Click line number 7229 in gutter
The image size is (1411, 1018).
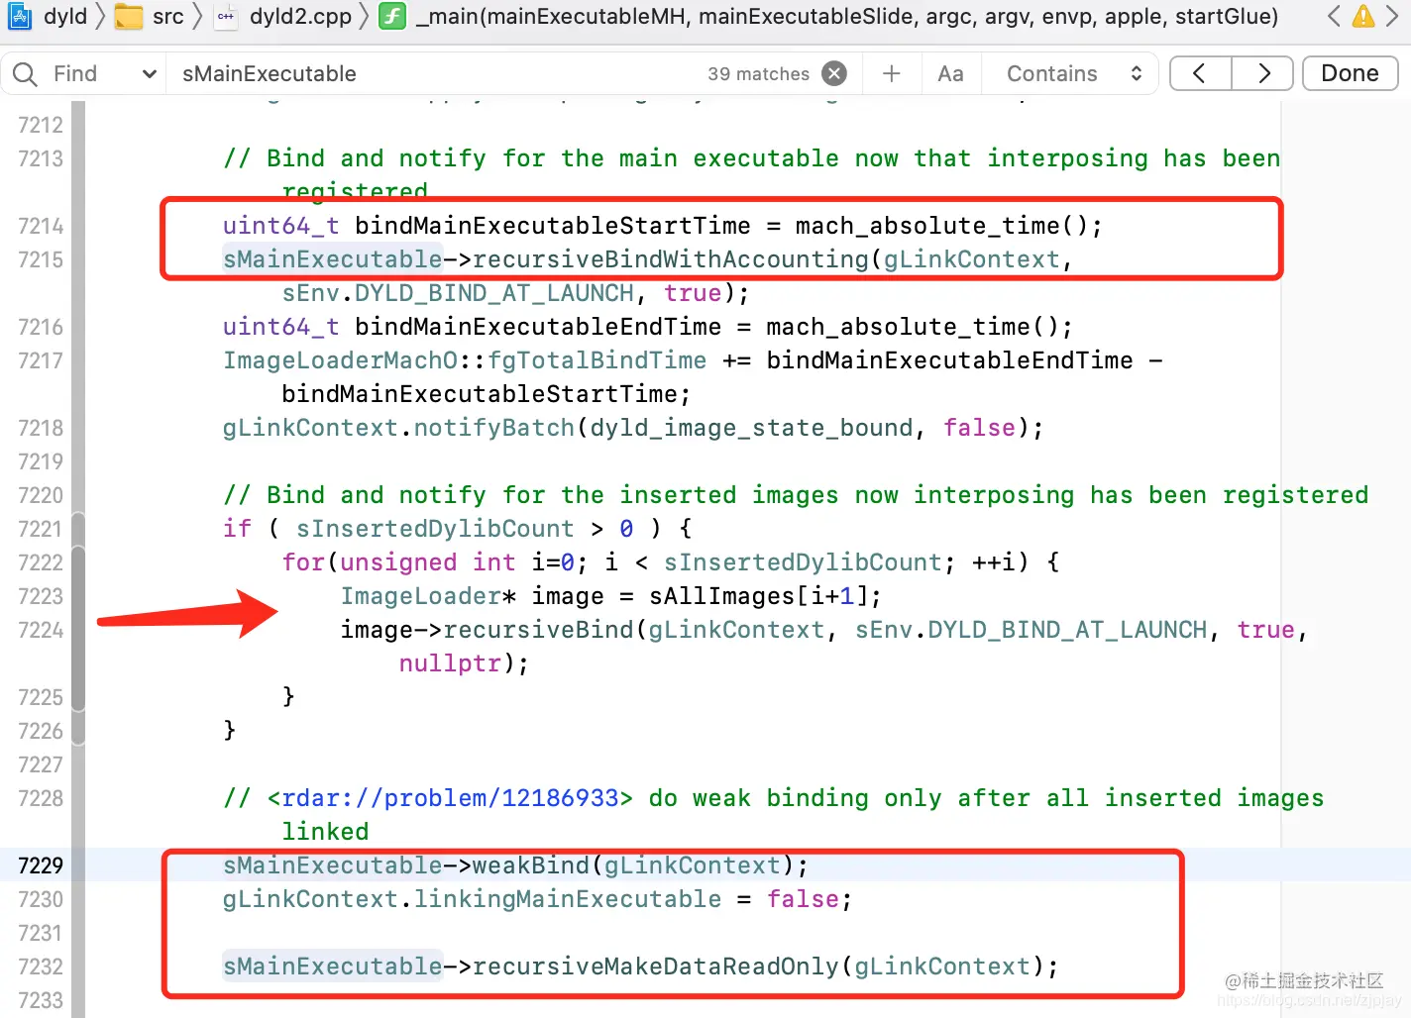tap(41, 865)
